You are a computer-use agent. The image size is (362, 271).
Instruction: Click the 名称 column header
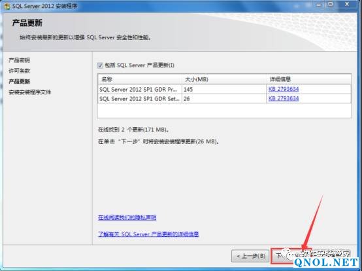pos(140,79)
